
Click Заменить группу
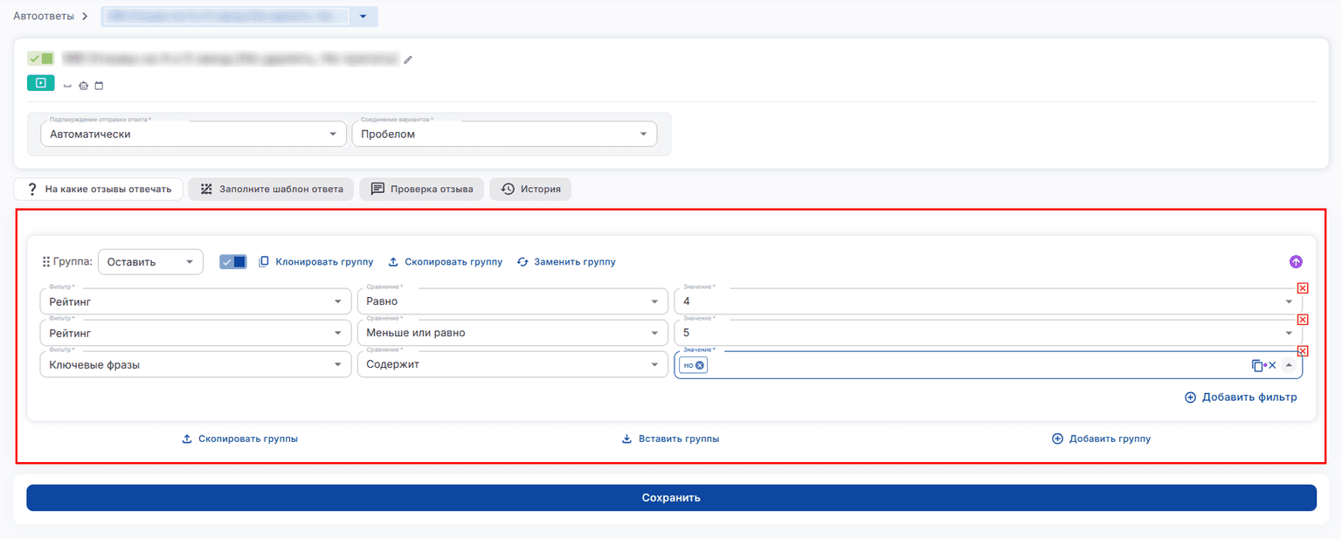coord(567,262)
